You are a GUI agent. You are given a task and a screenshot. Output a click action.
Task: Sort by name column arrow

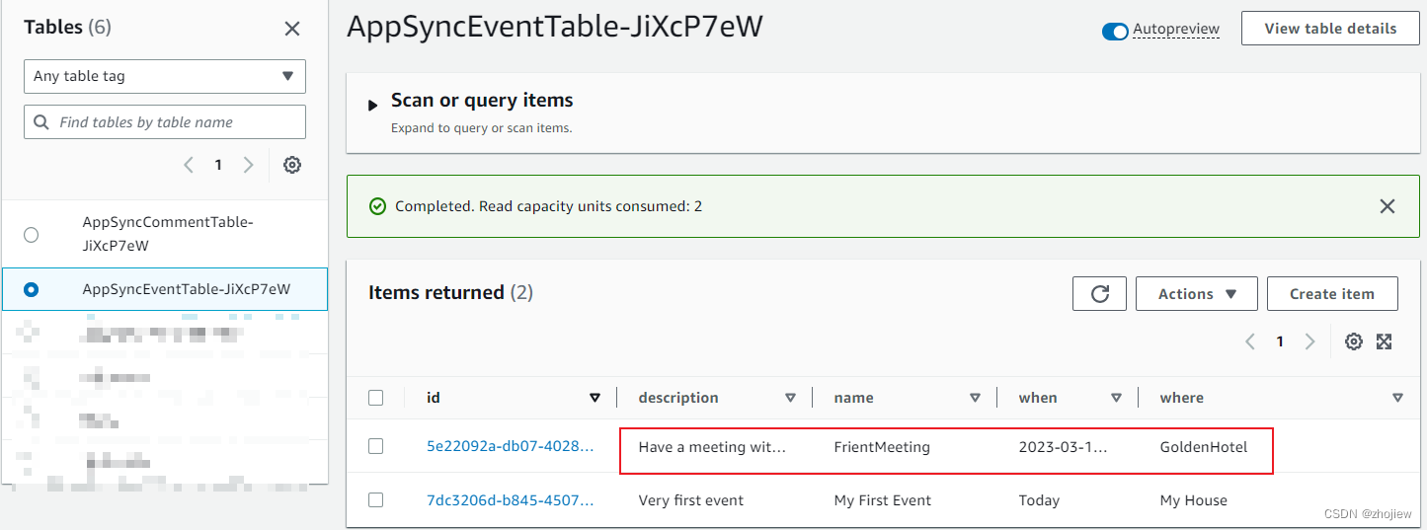[x=975, y=398]
